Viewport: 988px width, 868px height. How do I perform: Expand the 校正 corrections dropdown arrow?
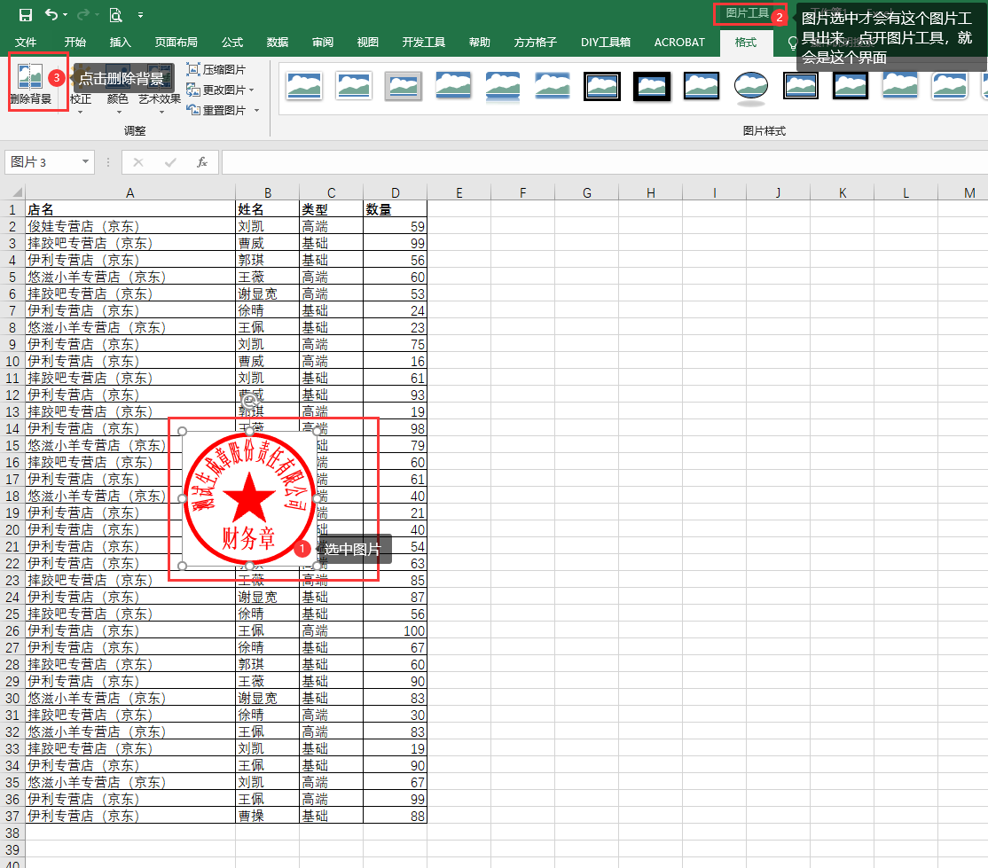click(x=80, y=113)
